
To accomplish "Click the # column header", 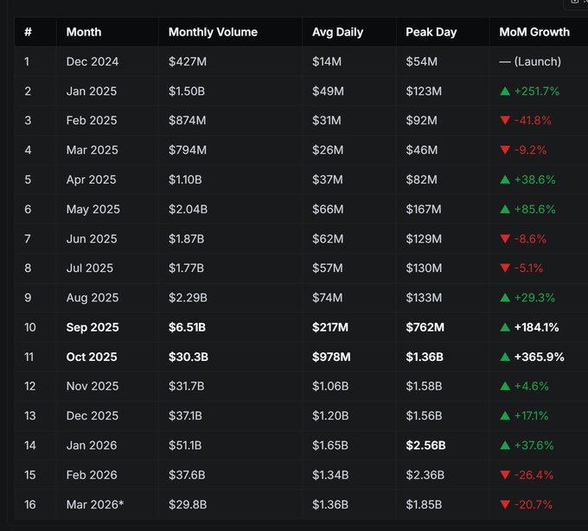I will (x=28, y=32).
